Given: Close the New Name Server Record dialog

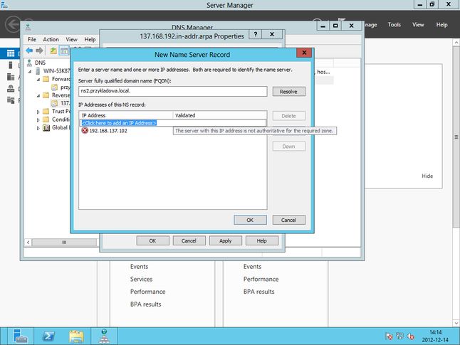Looking at the screenshot, I should coord(304,53).
